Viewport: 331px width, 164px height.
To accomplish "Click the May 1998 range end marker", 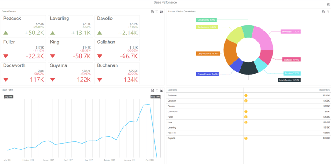I will (x=155, y=96).
